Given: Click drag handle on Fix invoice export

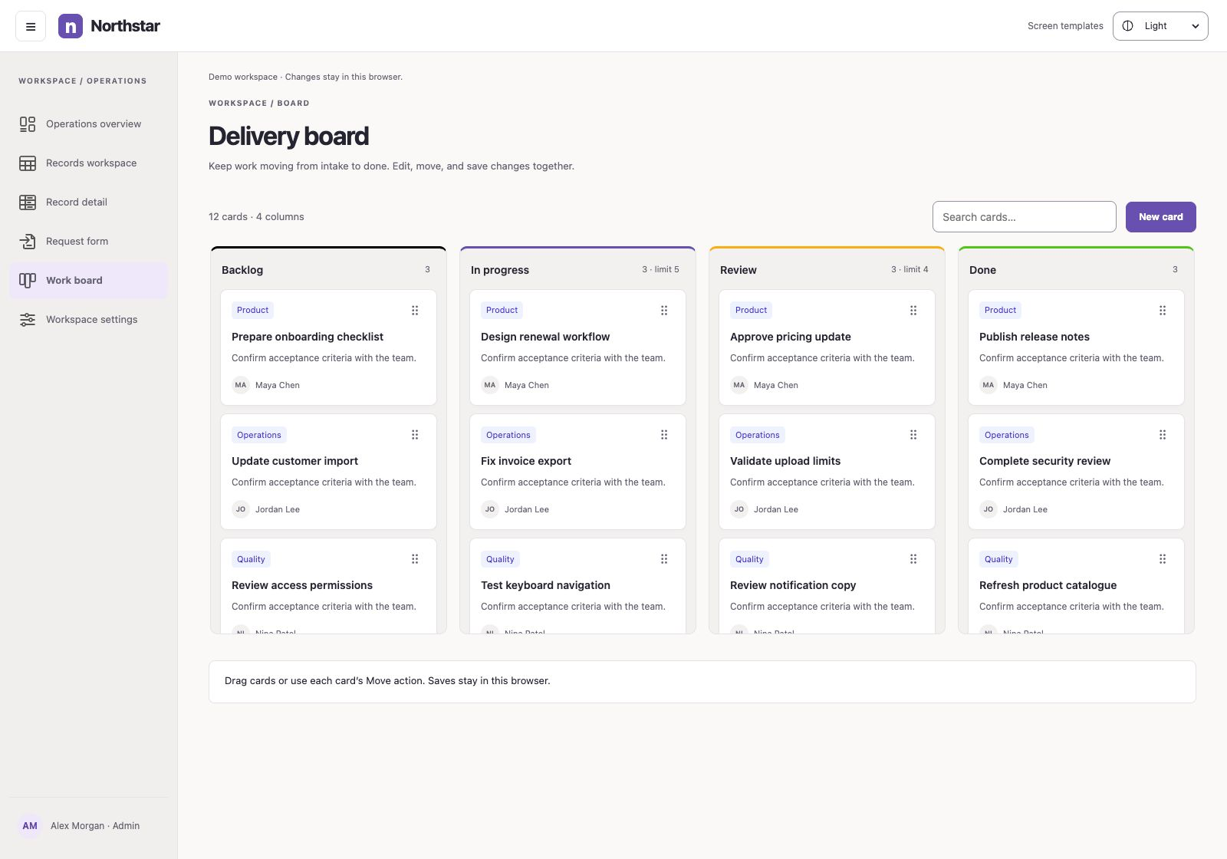Looking at the screenshot, I should click(664, 435).
